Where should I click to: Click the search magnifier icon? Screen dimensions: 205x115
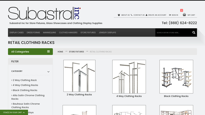pyautogui.click(x=194, y=33)
